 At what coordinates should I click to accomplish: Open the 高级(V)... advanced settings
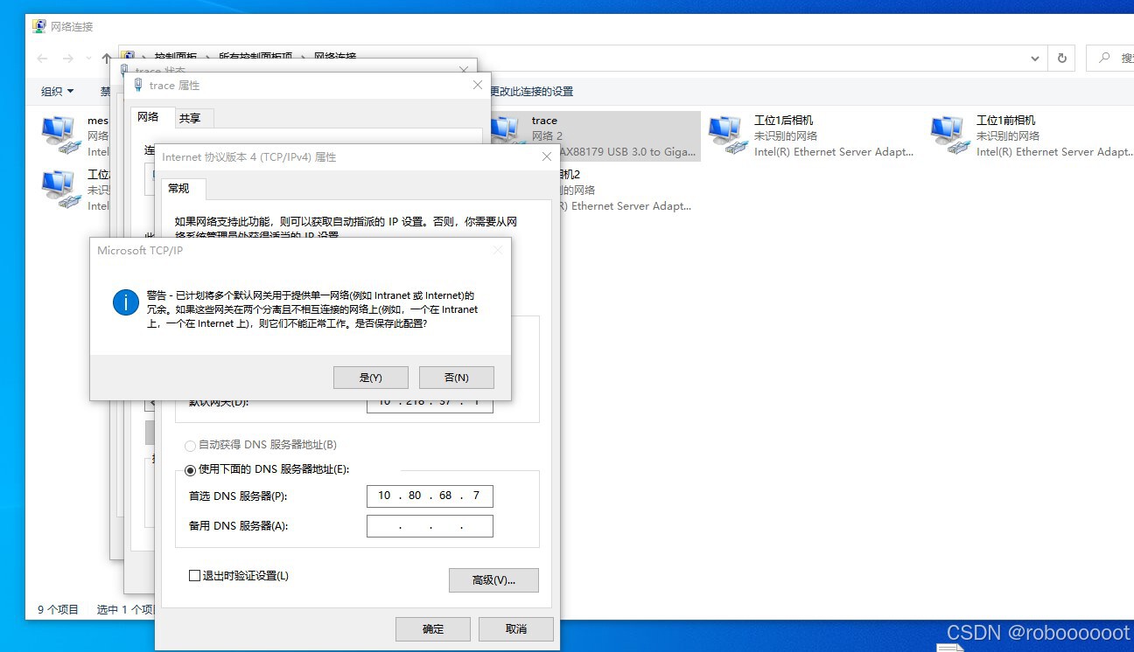pyautogui.click(x=493, y=580)
